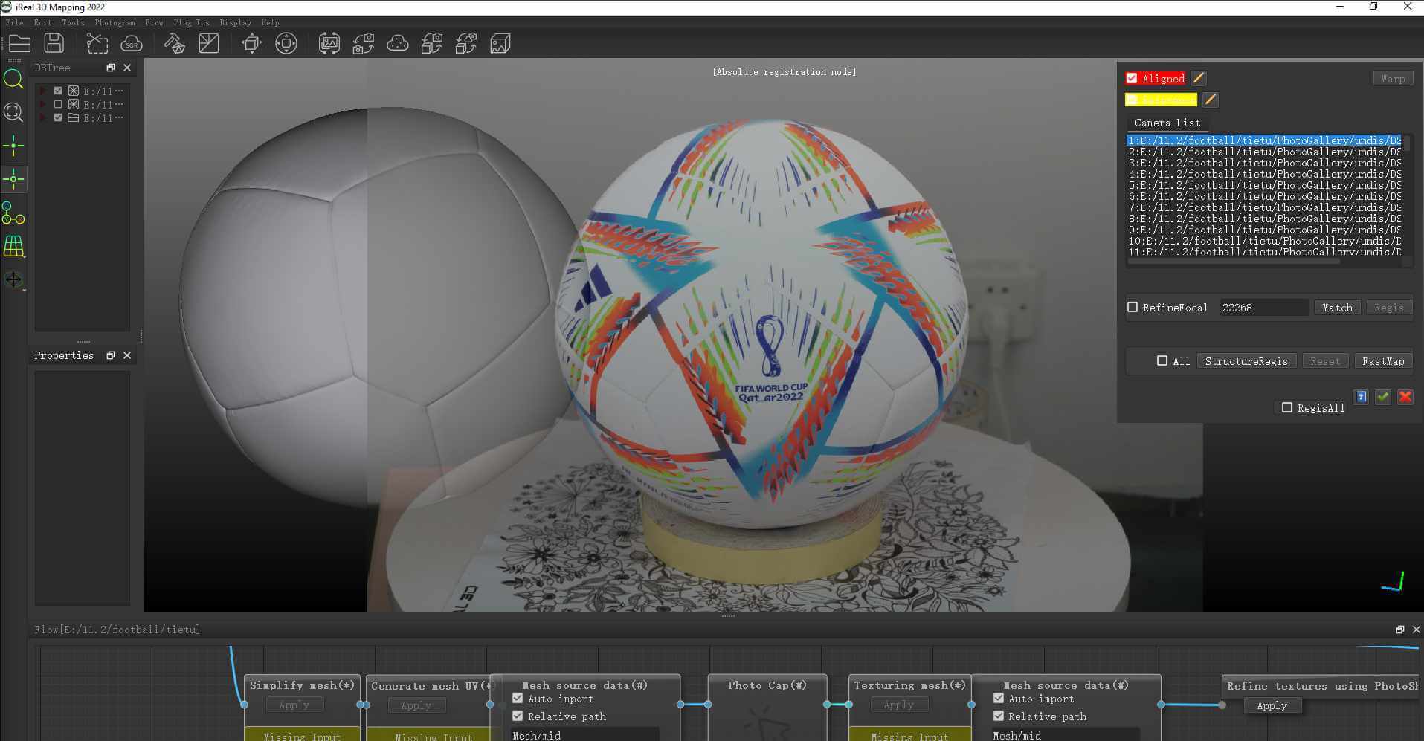The image size is (1424, 741).
Task: Toggle Relative path in second Mesh source node
Action: click(x=999, y=716)
